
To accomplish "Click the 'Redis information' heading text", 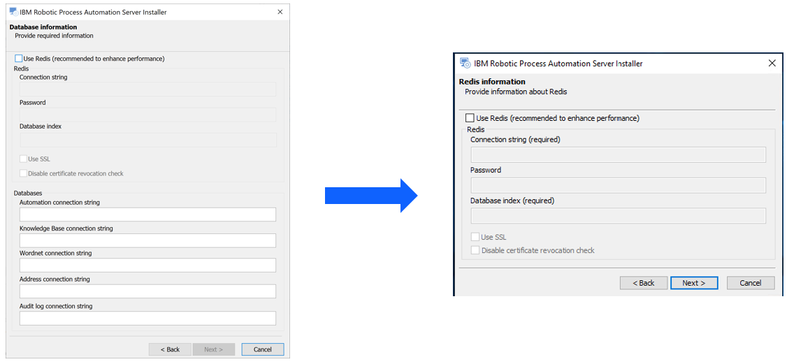I will (x=492, y=82).
